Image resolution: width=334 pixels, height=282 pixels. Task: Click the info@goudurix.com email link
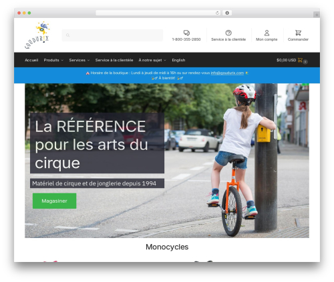pos(227,73)
